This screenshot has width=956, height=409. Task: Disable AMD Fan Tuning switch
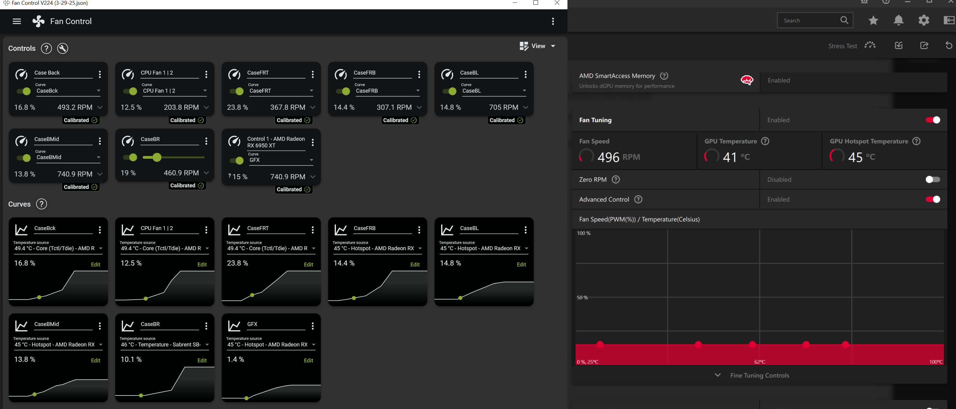[933, 120]
